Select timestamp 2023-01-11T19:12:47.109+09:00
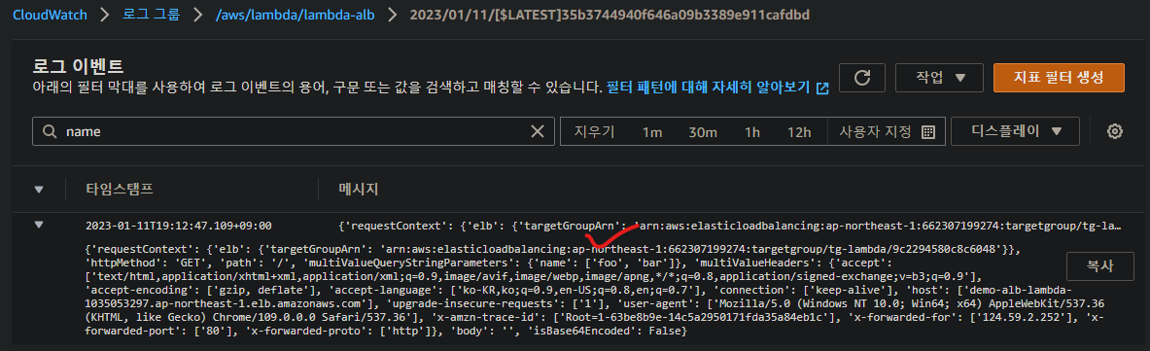1150x351 pixels. (179, 226)
